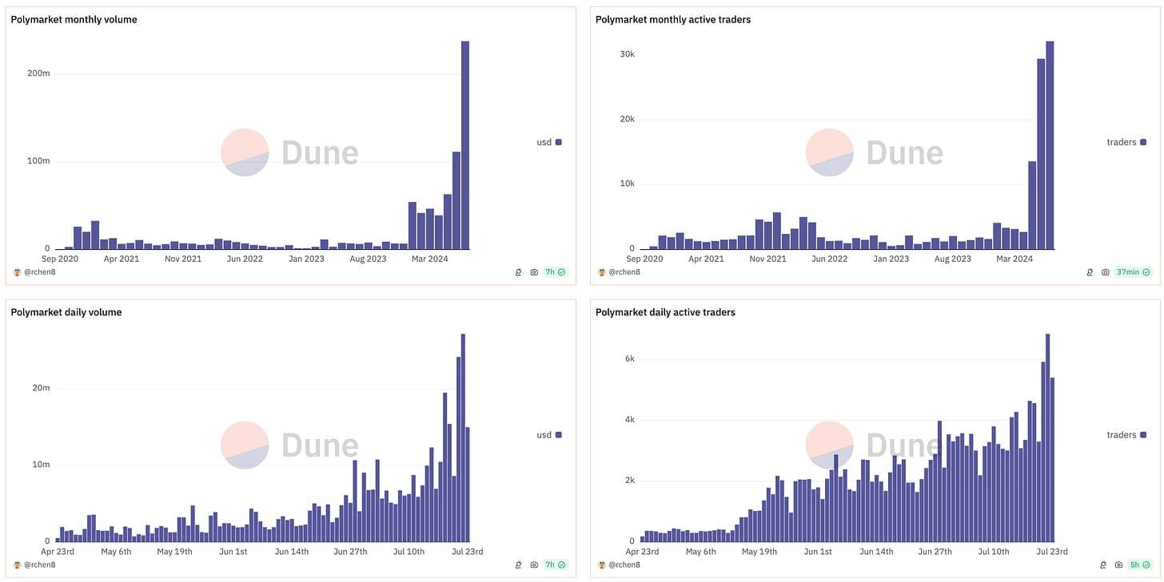
Task: Click '200m' axis label on monthly volume chart
Action: [38, 73]
